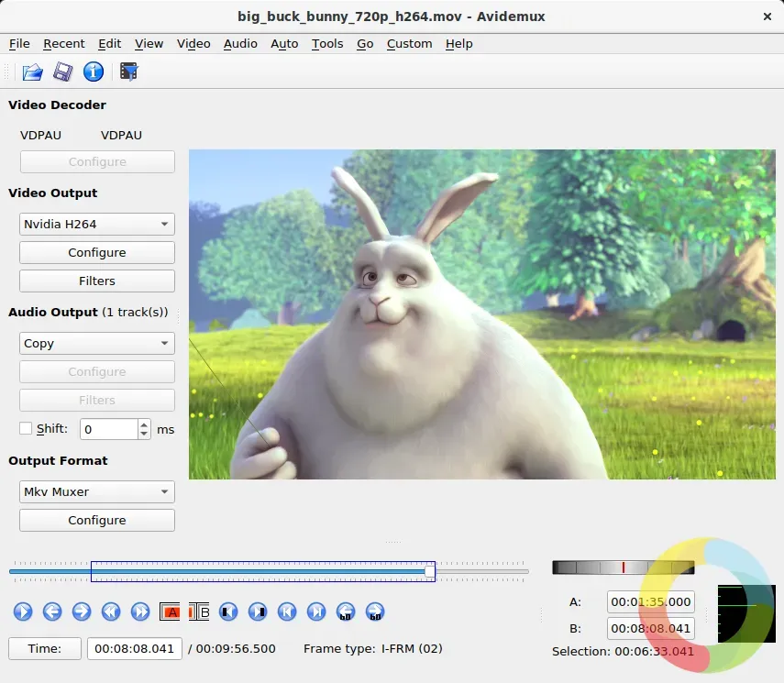Skip forward 60 seconds
The width and height of the screenshot is (784, 683).
[375, 611]
